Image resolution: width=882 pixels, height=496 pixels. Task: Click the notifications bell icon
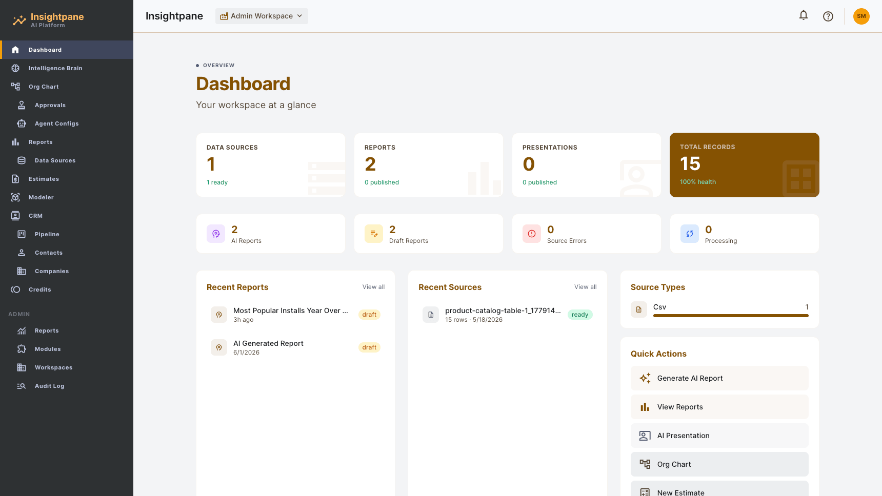[x=804, y=15]
